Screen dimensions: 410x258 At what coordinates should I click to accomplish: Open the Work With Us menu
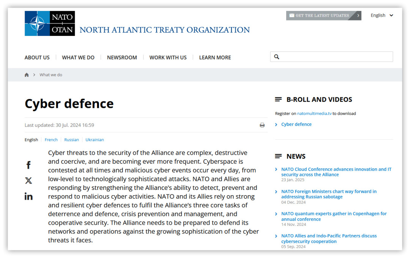pyautogui.click(x=168, y=58)
